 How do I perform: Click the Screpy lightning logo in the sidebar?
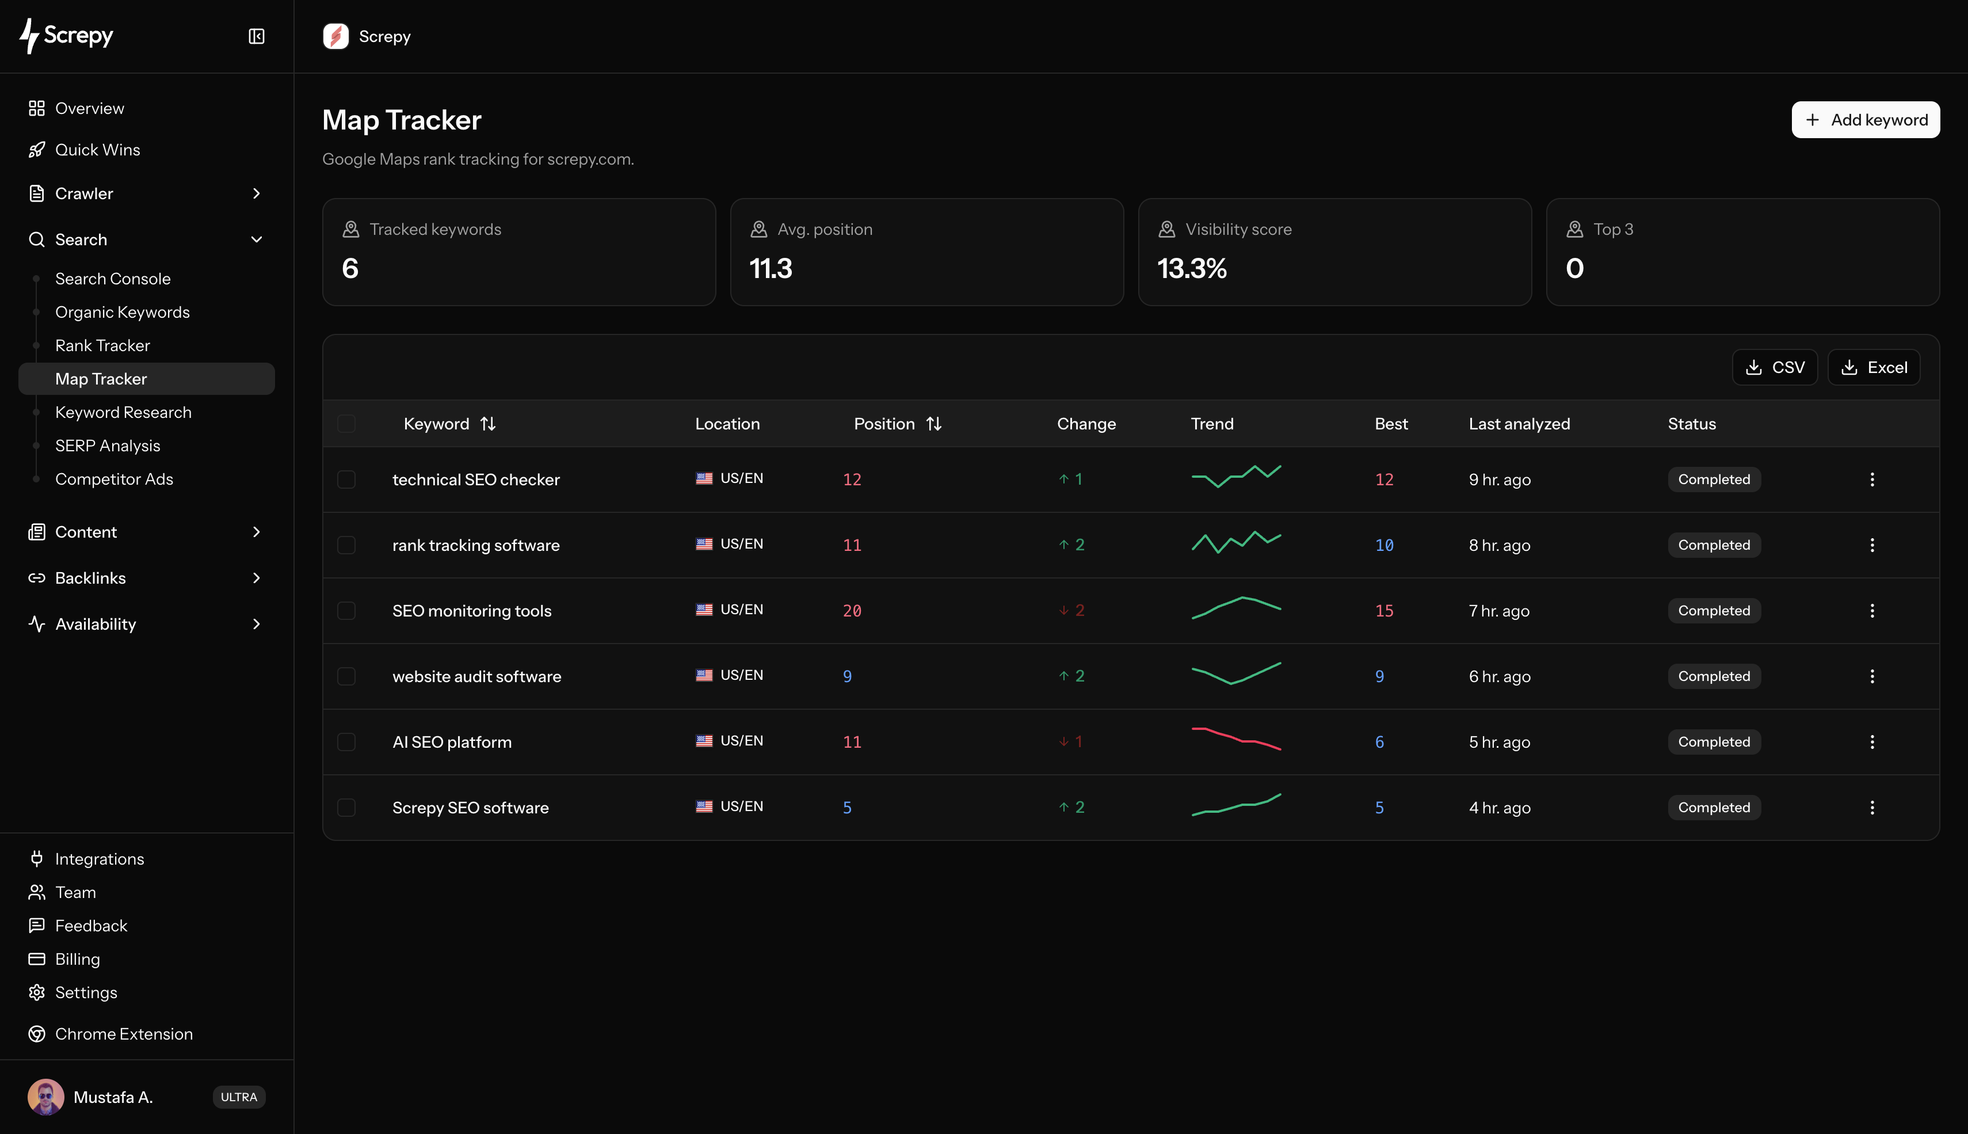pyautogui.click(x=67, y=36)
